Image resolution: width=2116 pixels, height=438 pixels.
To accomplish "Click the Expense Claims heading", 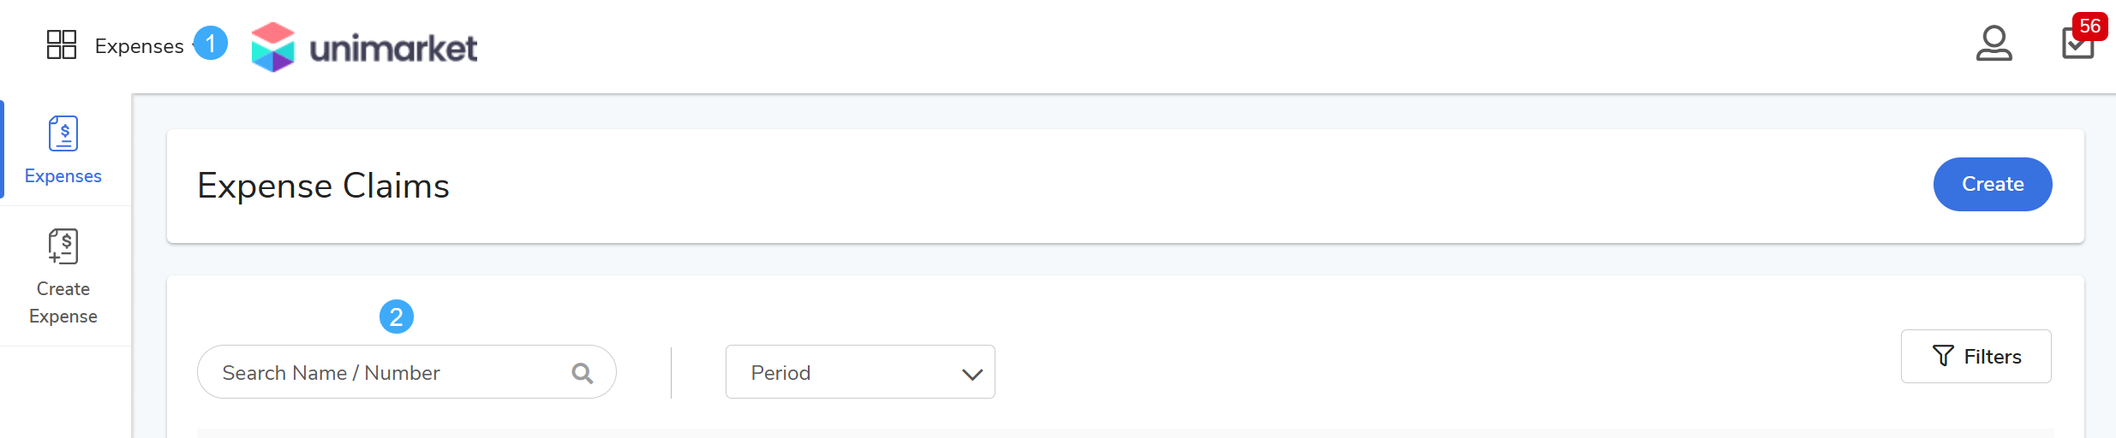I will (x=323, y=186).
